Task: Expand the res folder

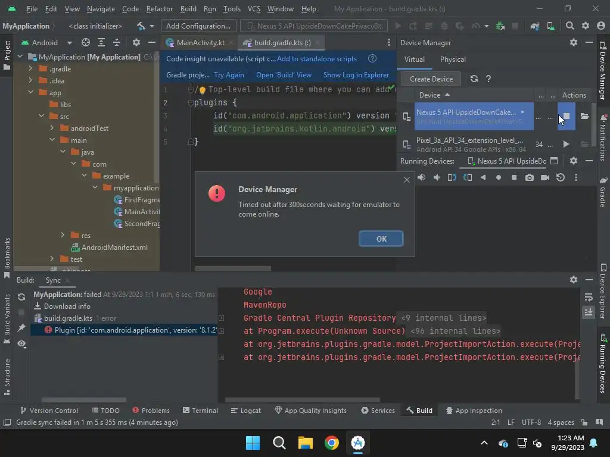Action: (63, 235)
